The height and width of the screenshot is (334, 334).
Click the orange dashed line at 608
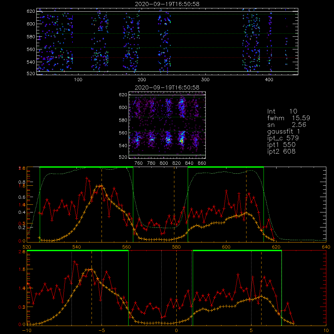(246, 204)
